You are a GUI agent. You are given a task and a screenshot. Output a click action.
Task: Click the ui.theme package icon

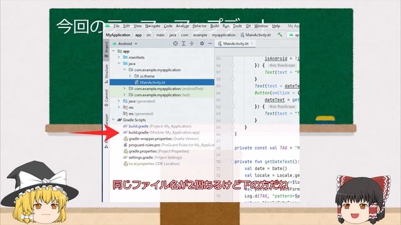137,76
